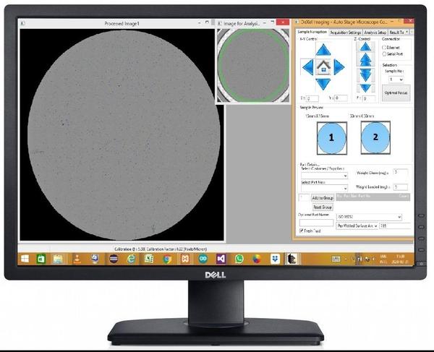The image size is (434, 352).
Task: Click group count field beside Add to Group
Action: (x=305, y=198)
